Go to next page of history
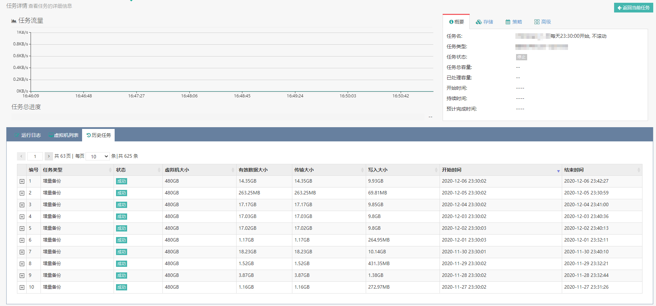The image size is (656, 306). pyautogui.click(x=49, y=156)
